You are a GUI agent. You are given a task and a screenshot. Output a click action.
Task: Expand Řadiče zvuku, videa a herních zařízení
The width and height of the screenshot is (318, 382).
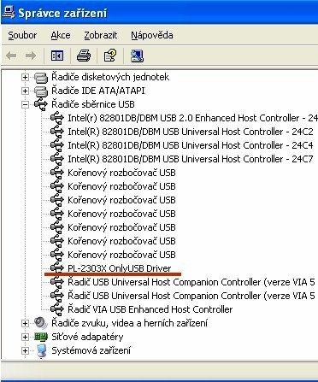coord(25,323)
